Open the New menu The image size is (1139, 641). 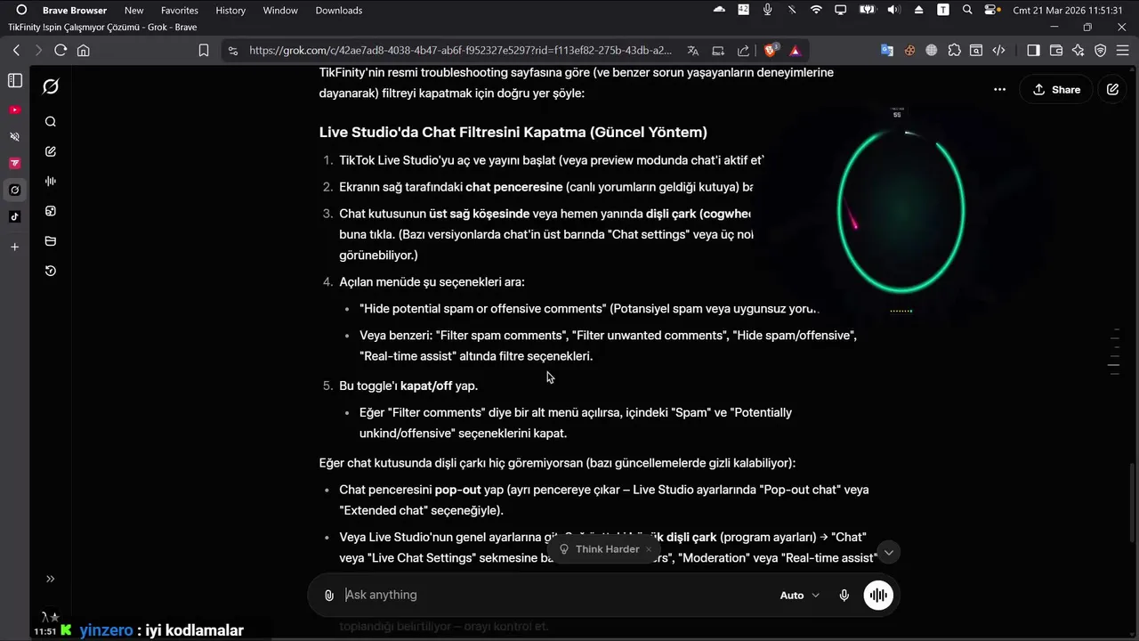click(133, 10)
